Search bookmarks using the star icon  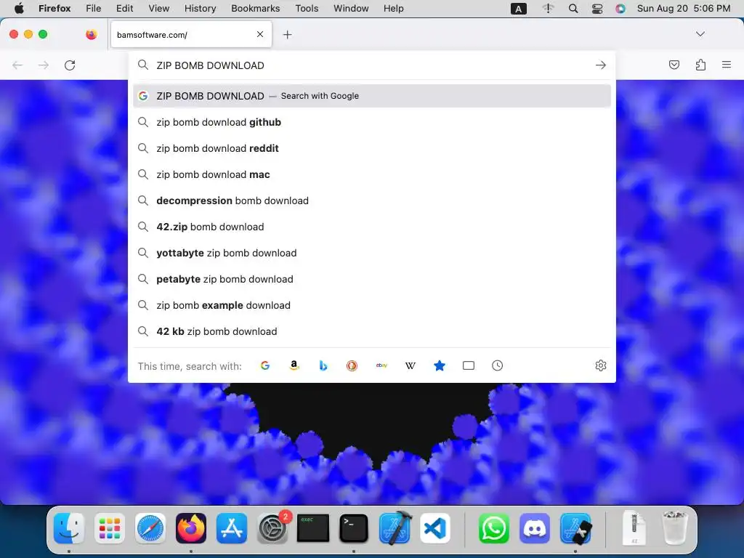point(440,365)
